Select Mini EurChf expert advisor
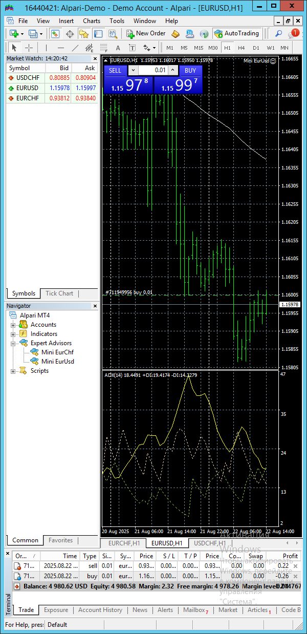Screen dimensions: 307x634 point(57,352)
